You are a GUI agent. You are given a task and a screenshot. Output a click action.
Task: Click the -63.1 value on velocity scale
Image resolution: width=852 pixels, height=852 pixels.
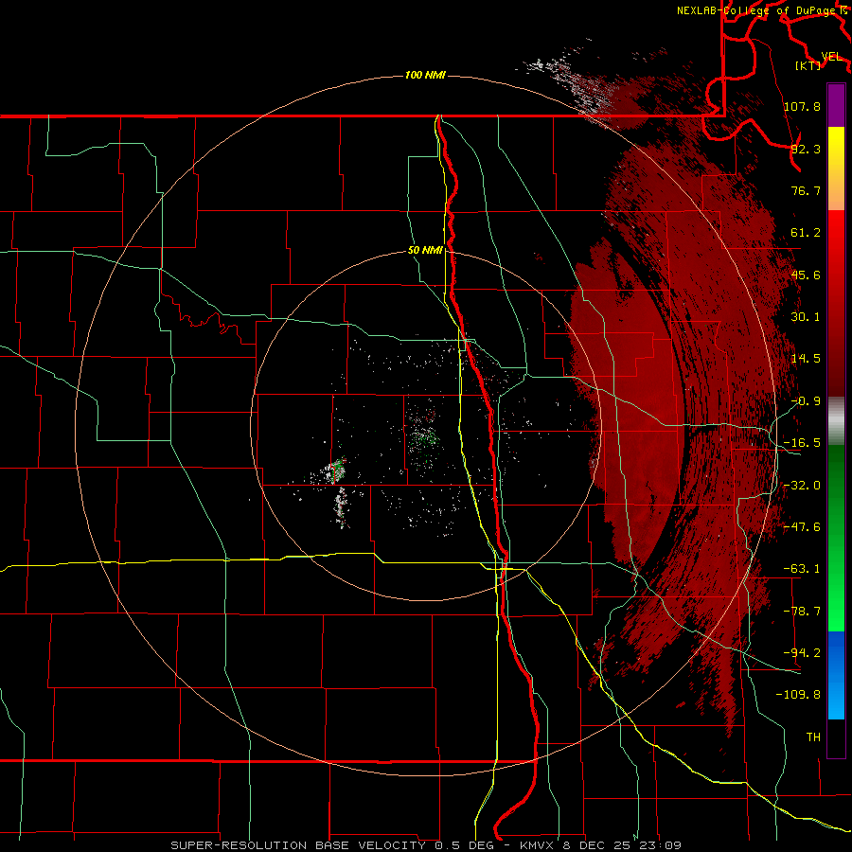coord(802,569)
